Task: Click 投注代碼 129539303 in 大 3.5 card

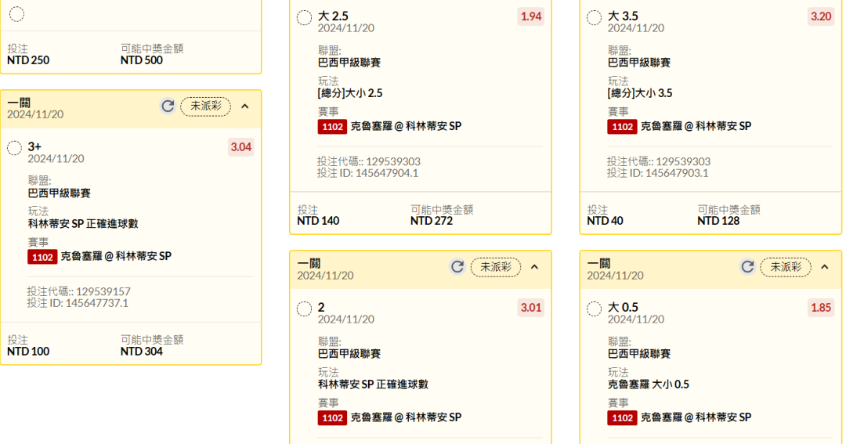Action: coord(659,162)
